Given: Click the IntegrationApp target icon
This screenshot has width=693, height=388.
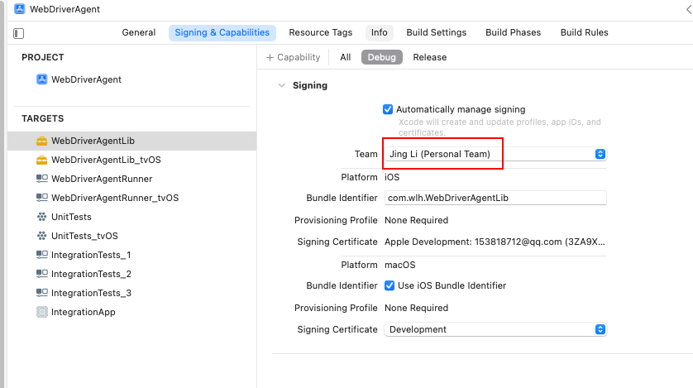Looking at the screenshot, I should [42, 312].
